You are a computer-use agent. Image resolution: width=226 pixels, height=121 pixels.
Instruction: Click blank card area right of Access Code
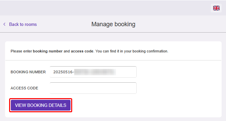click(179, 88)
